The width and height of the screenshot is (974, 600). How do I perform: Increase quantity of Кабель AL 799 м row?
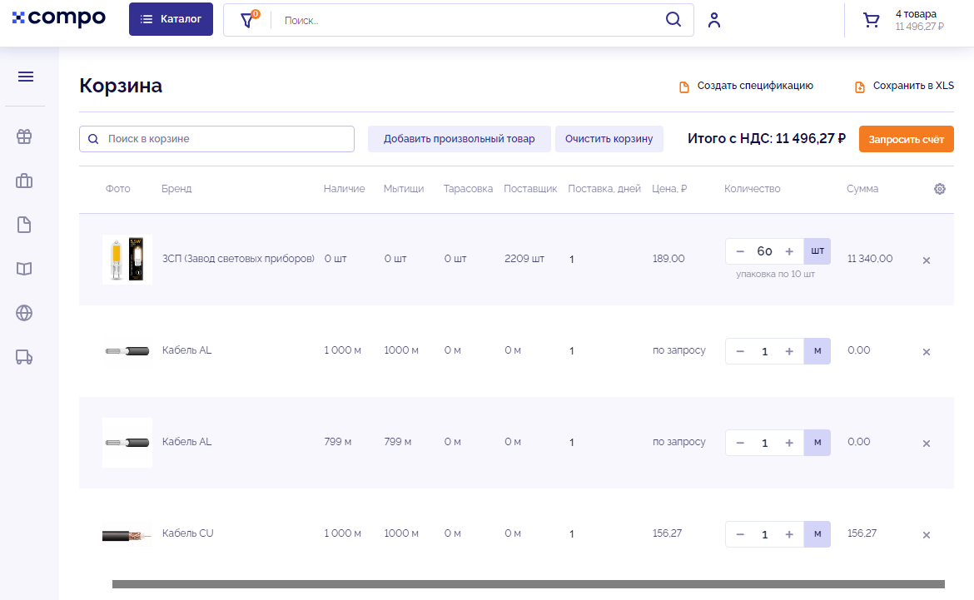tap(789, 443)
